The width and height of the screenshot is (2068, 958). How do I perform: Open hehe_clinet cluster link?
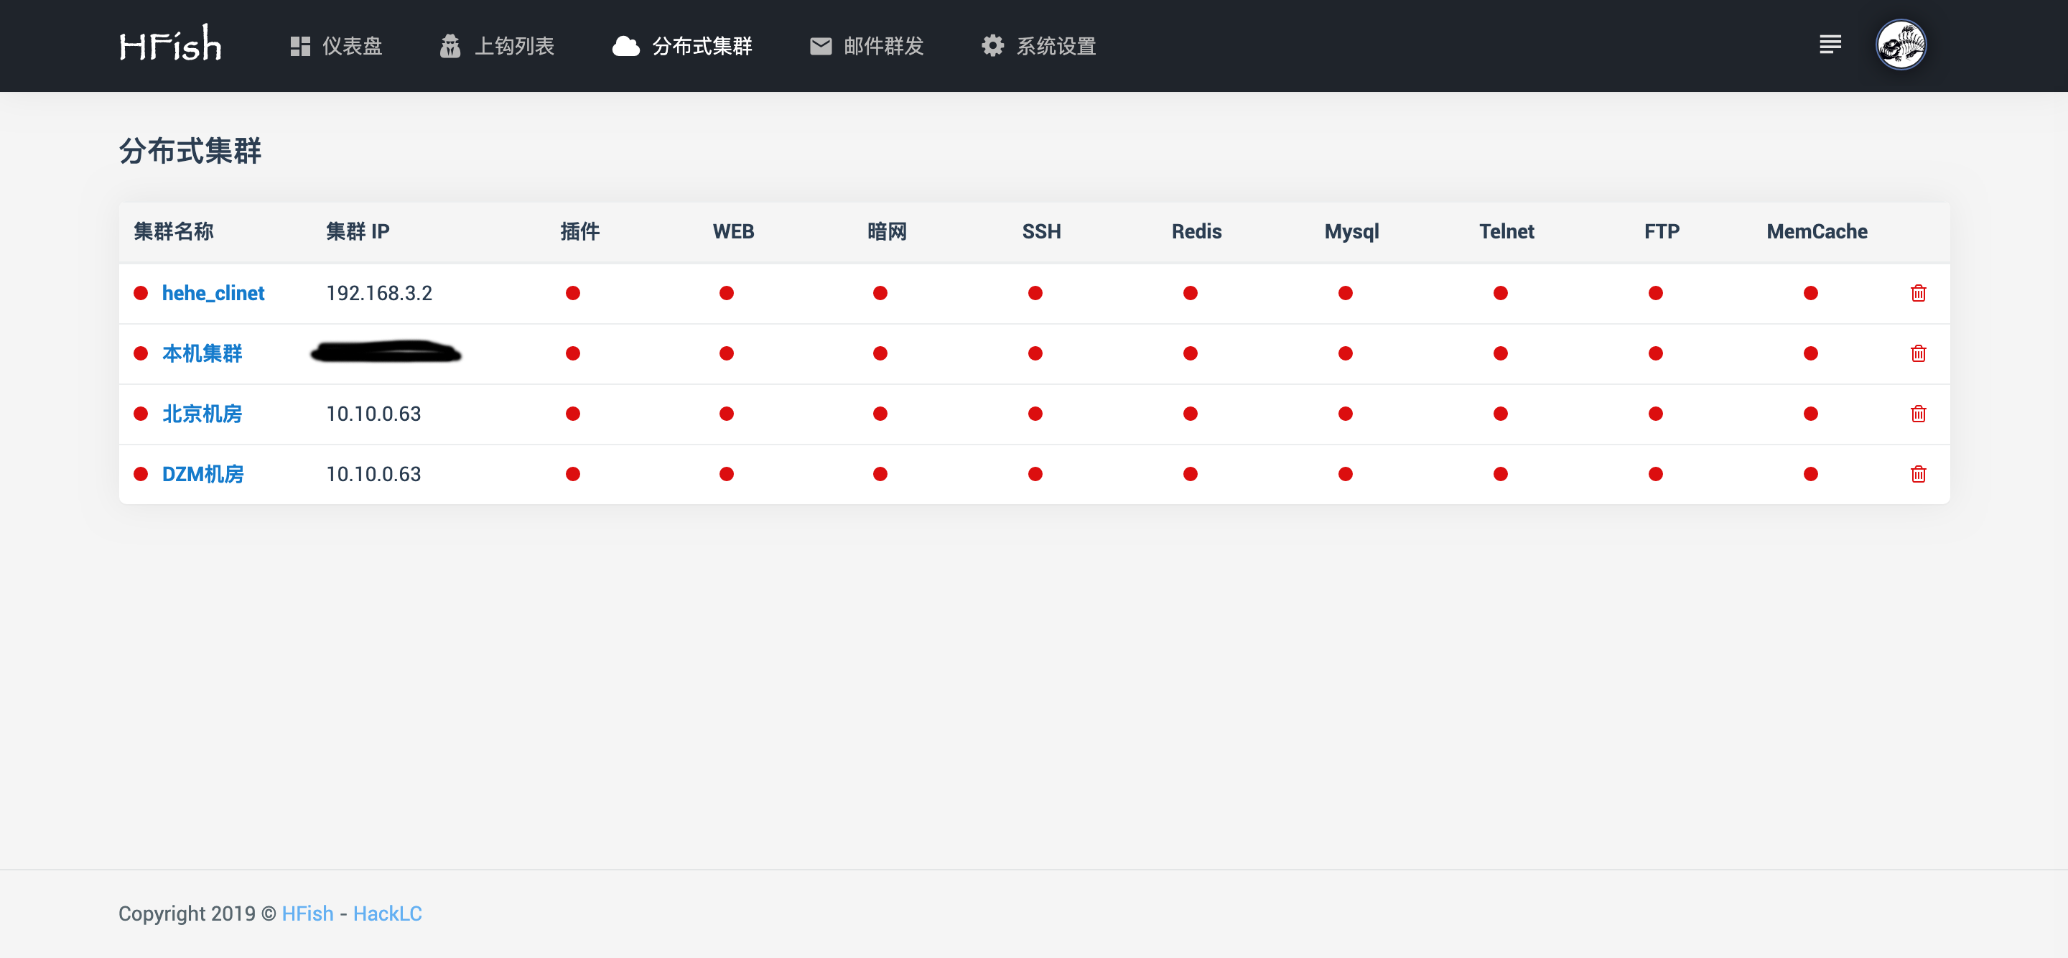(213, 293)
